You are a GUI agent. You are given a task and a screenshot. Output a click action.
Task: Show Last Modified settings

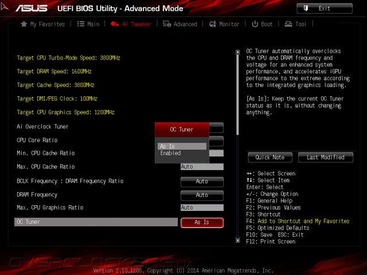(x=326, y=158)
